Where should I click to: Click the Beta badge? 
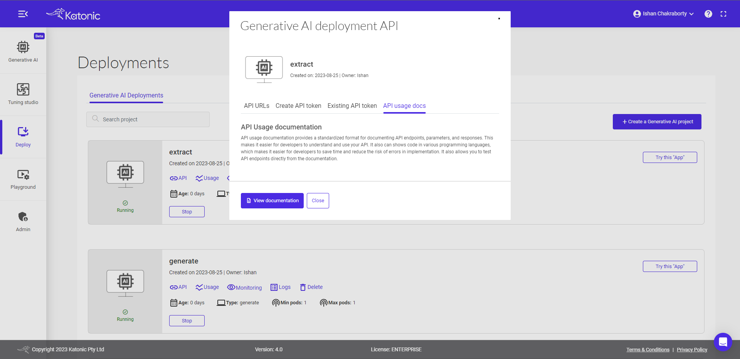(x=39, y=36)
